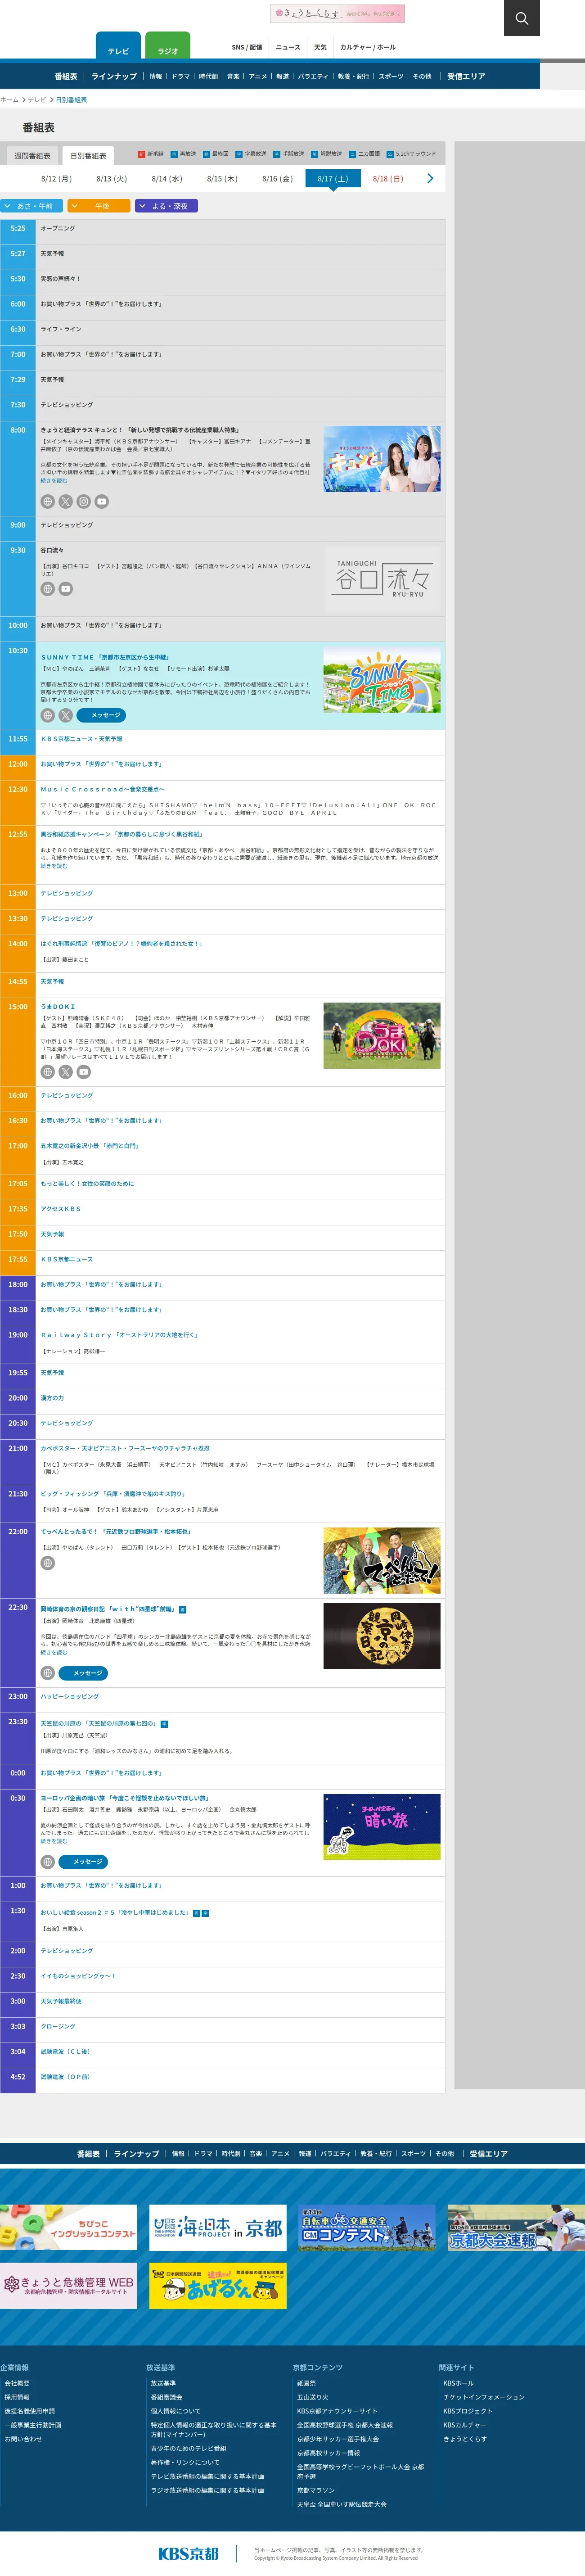Open the きょうとくらす banner at page top

tap(337, 13)
